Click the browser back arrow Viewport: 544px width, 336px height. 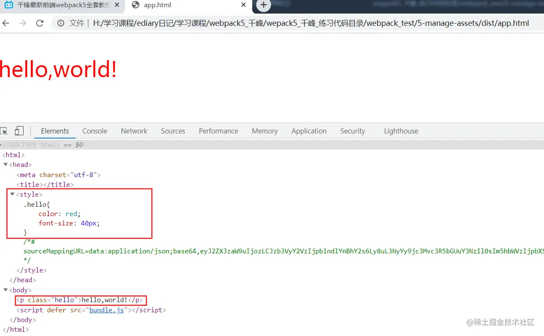(5, 23)
